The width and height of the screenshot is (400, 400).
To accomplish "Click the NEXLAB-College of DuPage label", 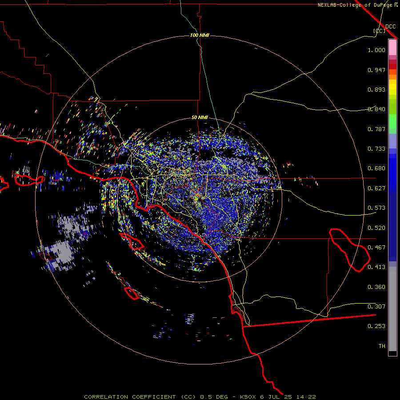I will (355, 5).
